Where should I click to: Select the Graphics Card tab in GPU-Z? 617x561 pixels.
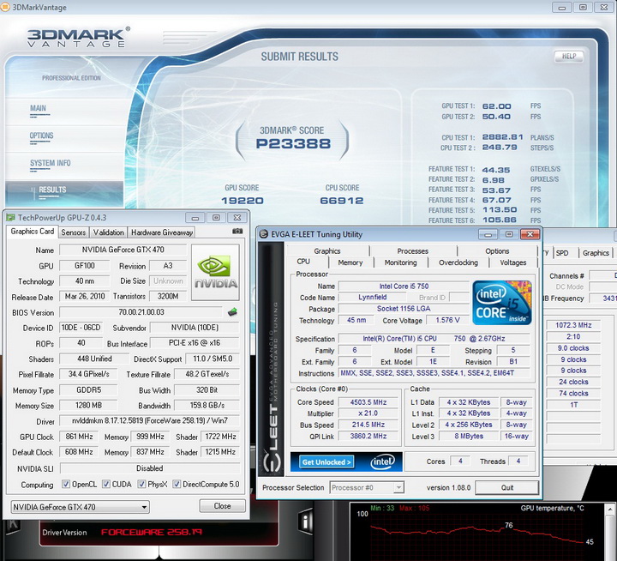(x=33, y=232)
